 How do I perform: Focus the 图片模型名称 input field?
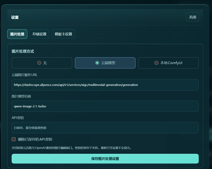pos(105,106)
